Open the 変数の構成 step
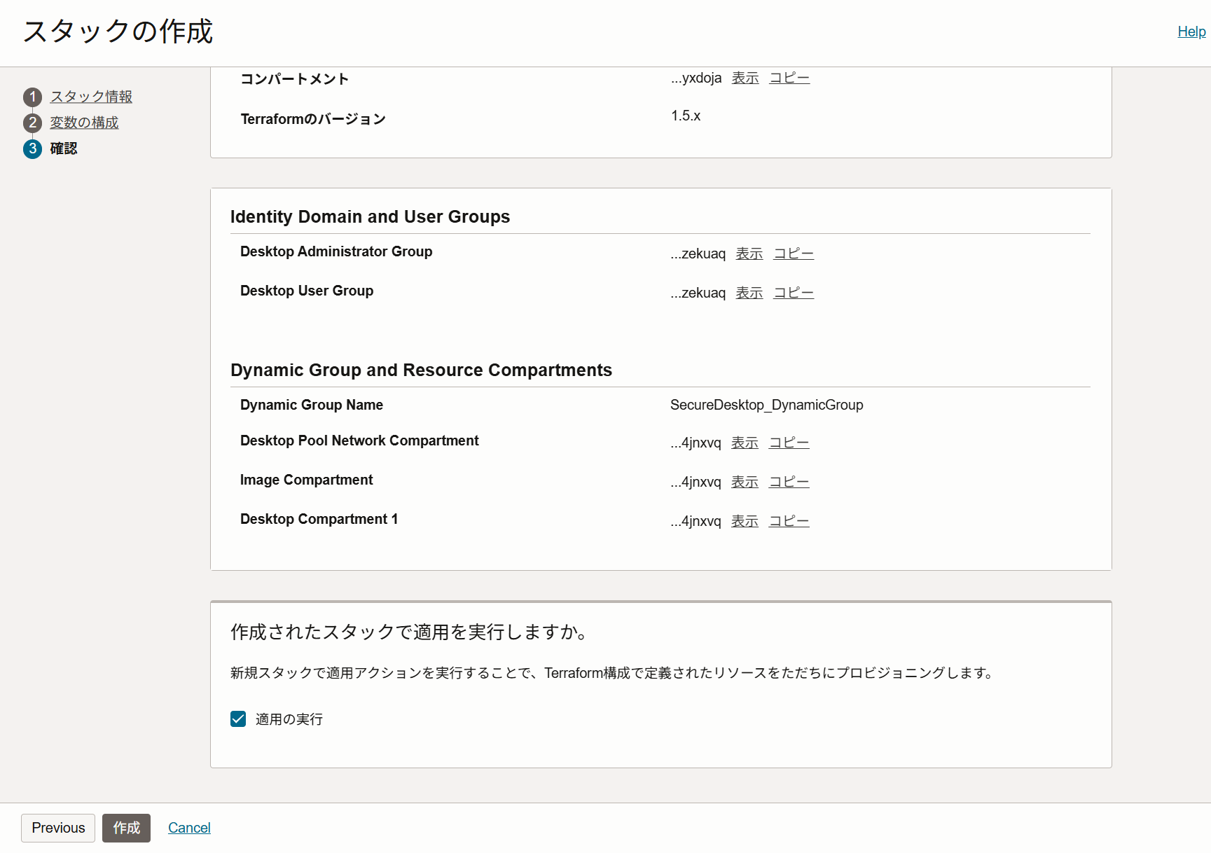 point(83,123)
